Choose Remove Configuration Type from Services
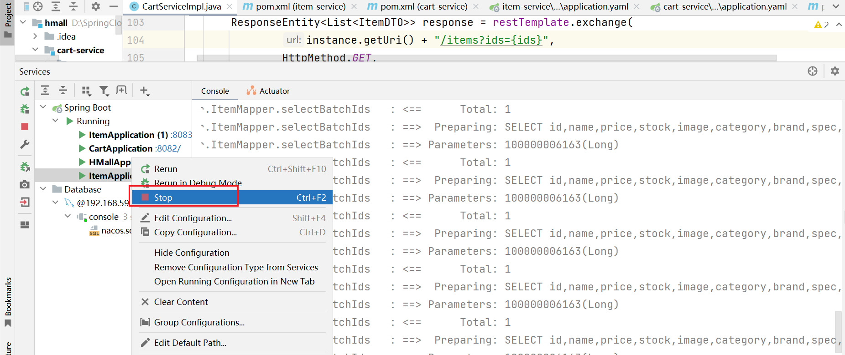Image resolution: width=845 pixels, height=355 pixels. [x=233, y=267]
